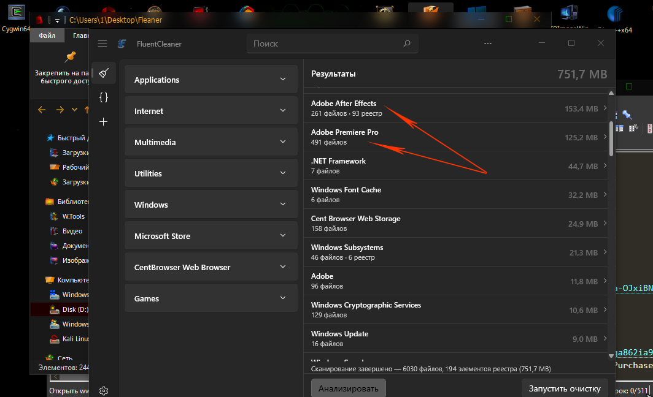Open the FluentCleaner hamburger menu

(102, 43)
